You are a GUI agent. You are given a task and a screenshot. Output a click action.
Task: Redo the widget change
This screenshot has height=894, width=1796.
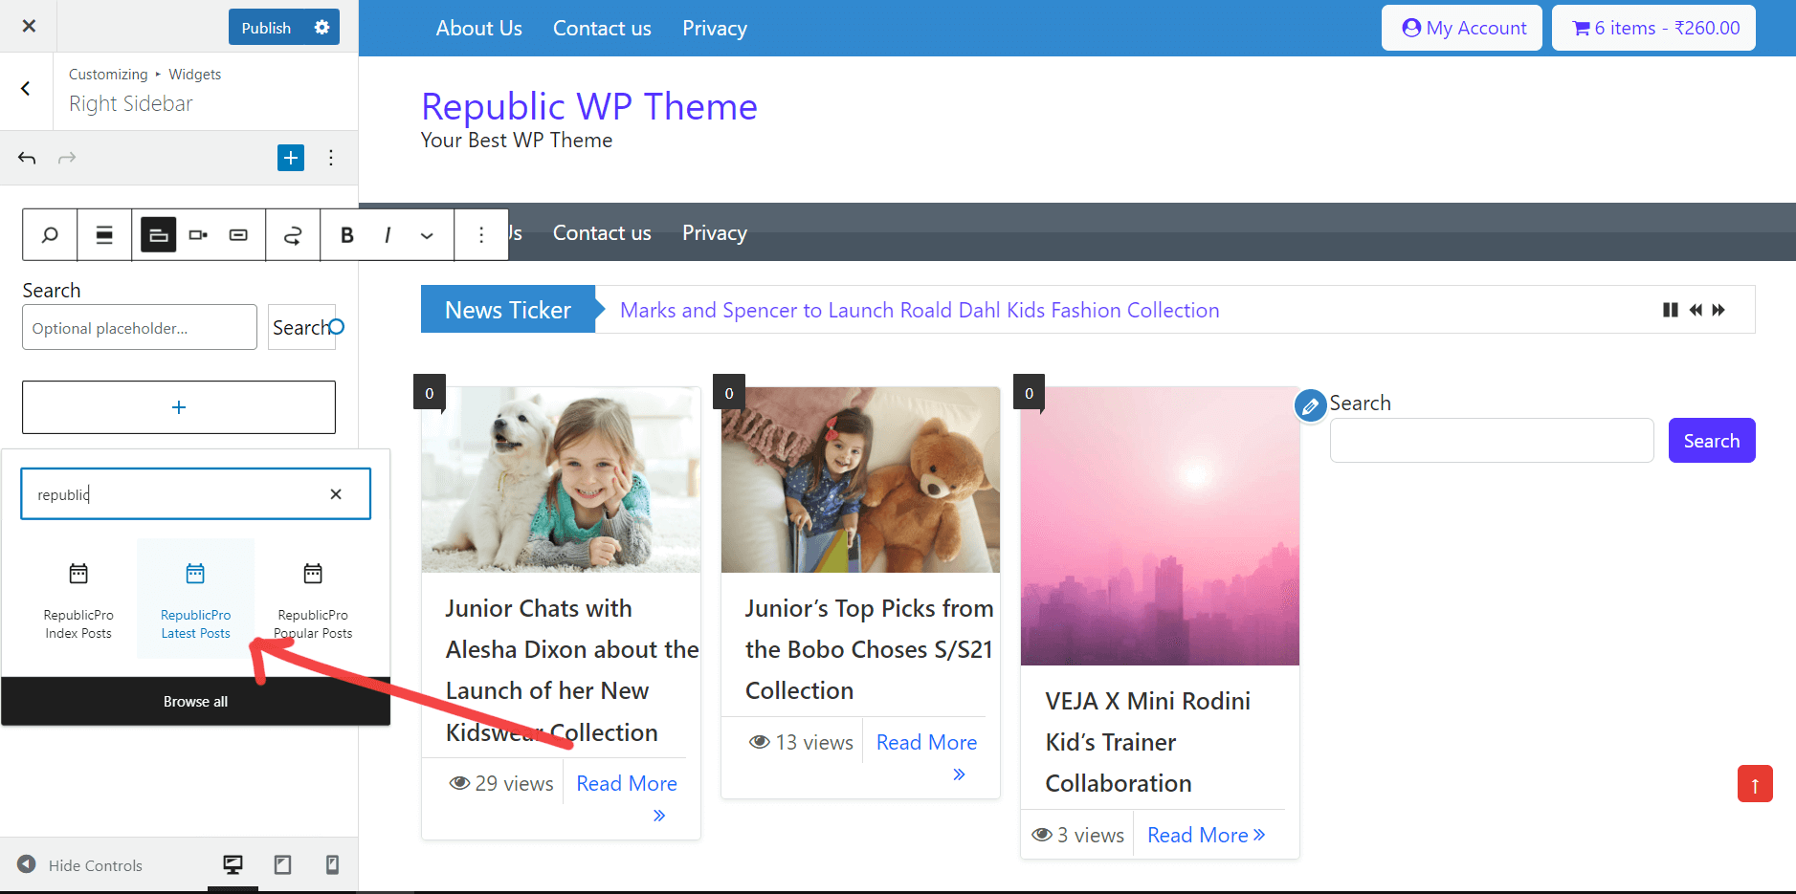point(67,158)
